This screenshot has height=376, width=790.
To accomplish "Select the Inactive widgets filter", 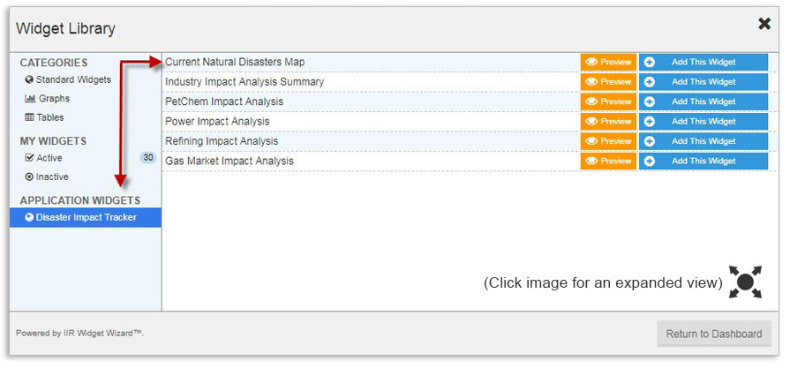I will [52, 177].
